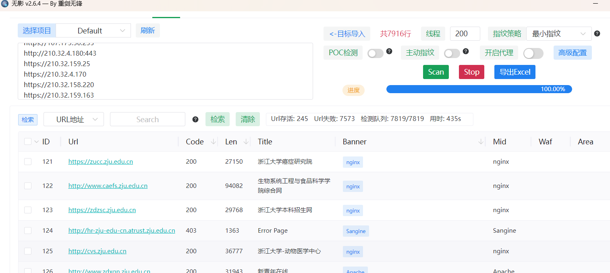Click the 选择项目 label button

(37, 31)
